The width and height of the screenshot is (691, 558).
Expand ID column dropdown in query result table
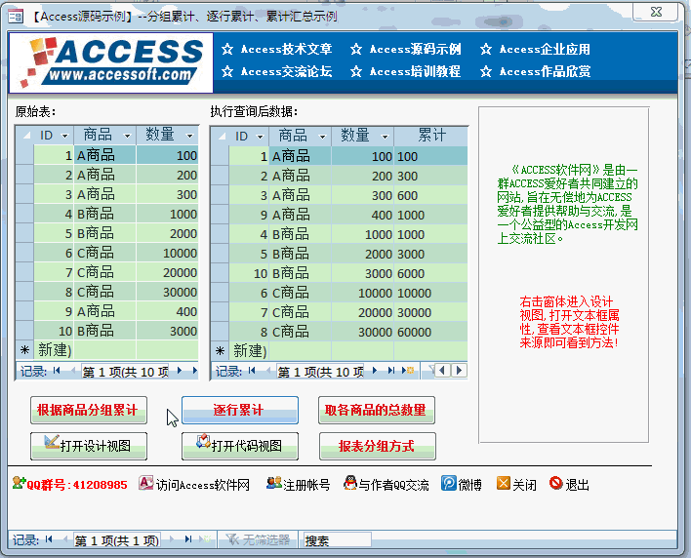pos(260,137)
